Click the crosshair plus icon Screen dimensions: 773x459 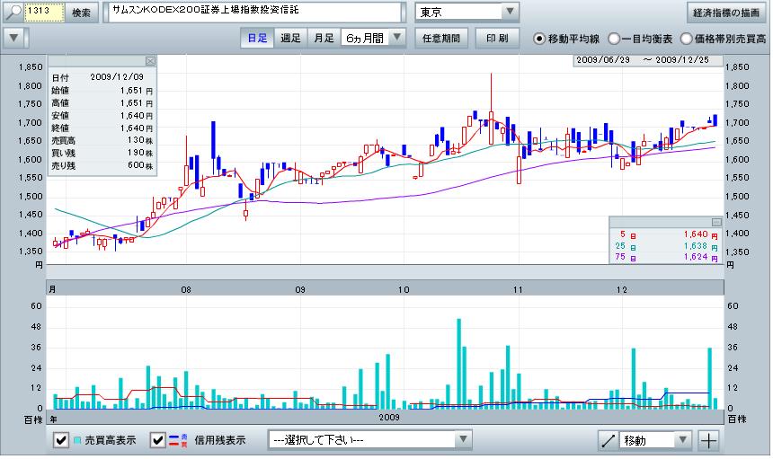pos(709,440)
